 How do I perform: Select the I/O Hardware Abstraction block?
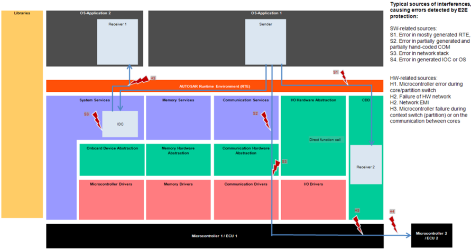point(313,136)
